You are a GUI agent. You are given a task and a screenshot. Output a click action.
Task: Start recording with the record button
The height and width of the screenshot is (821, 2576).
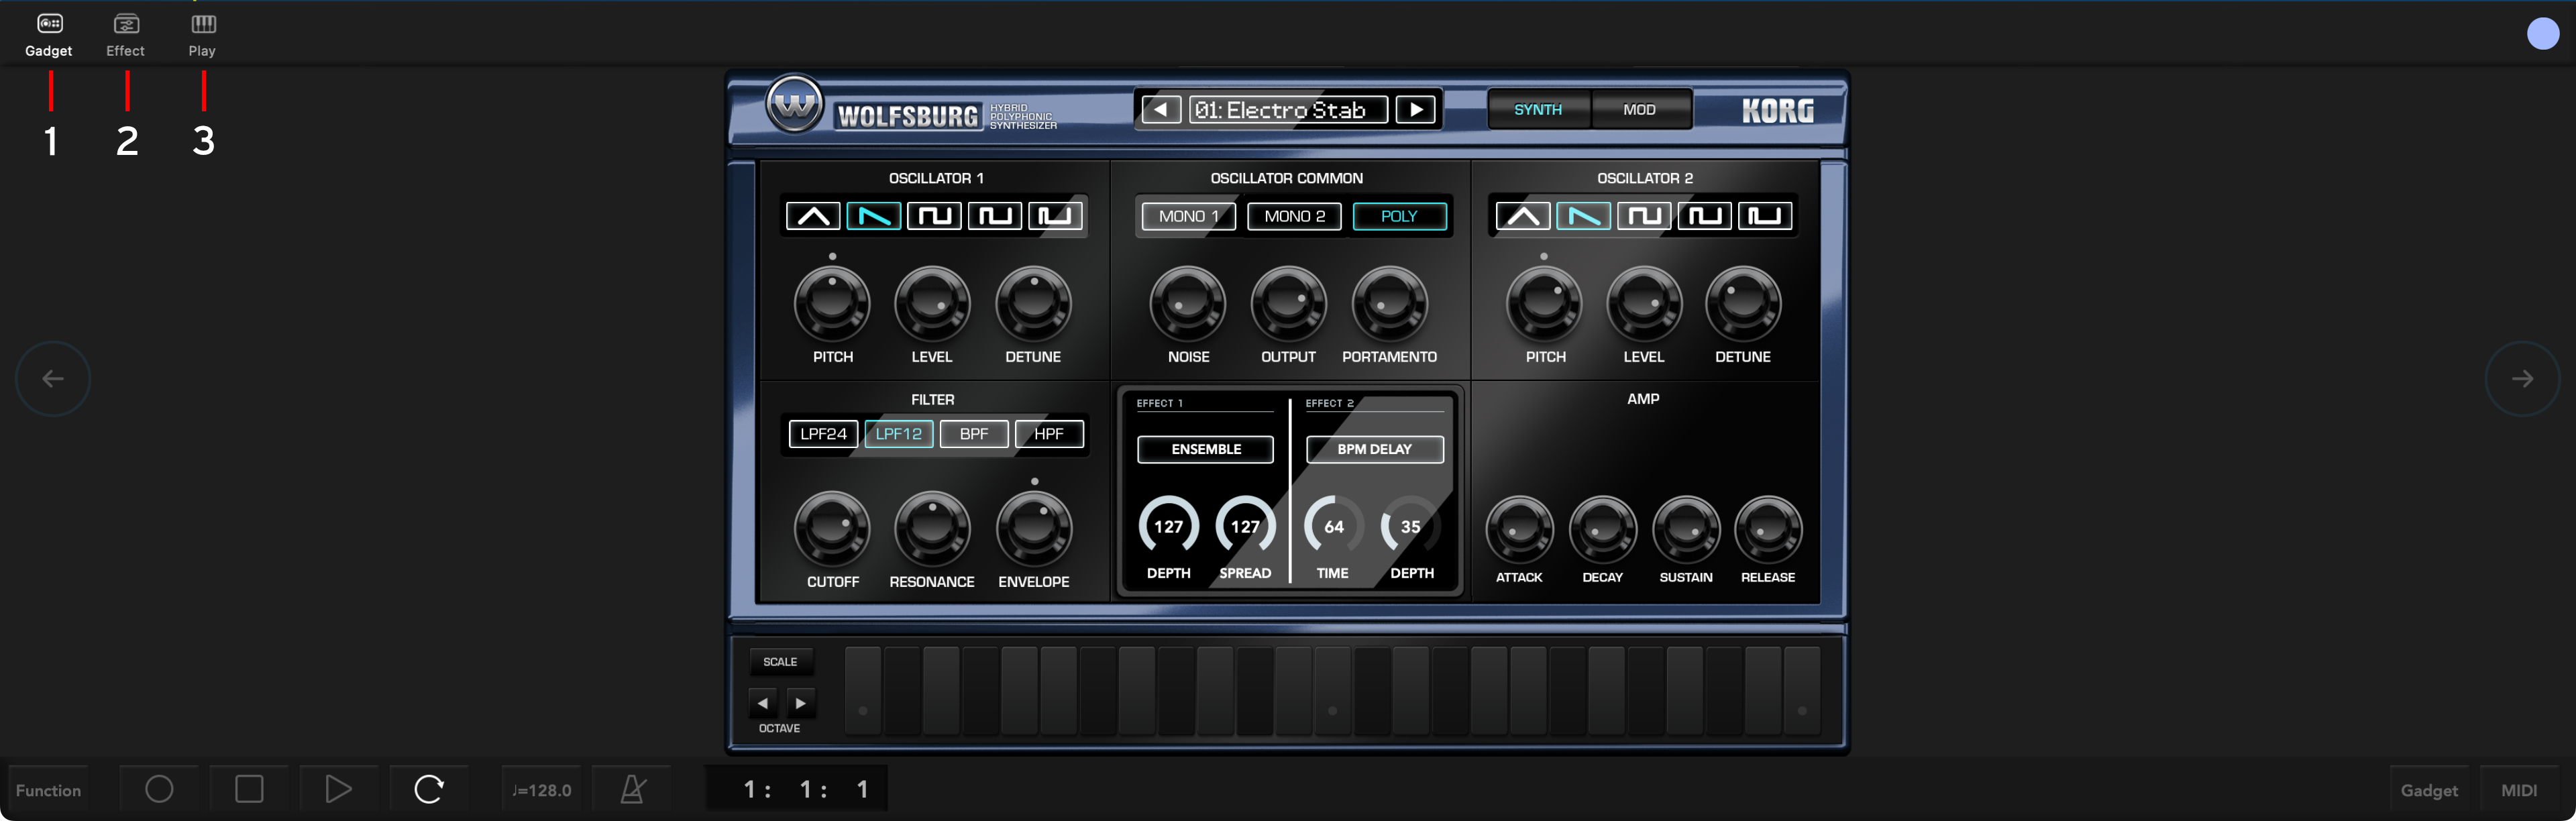159,789
